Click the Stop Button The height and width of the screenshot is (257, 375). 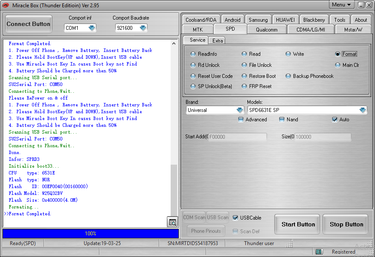(346, 224)
